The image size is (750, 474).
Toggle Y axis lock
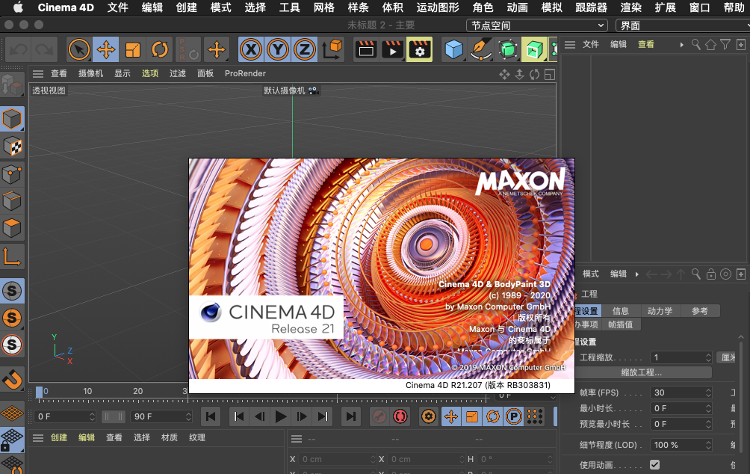tap(278, 49)
